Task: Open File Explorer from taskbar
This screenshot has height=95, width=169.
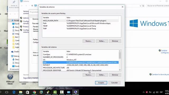Action: click(21, 92)
